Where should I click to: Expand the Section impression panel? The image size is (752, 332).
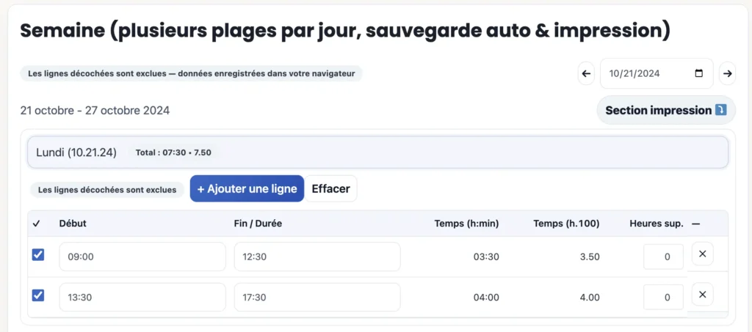click(x=665, y=111)
